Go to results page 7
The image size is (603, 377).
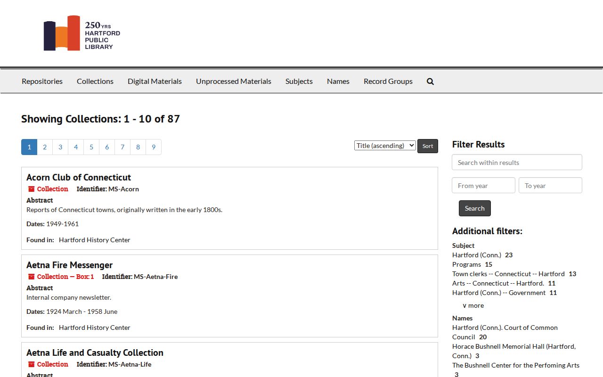coord(122,147)
